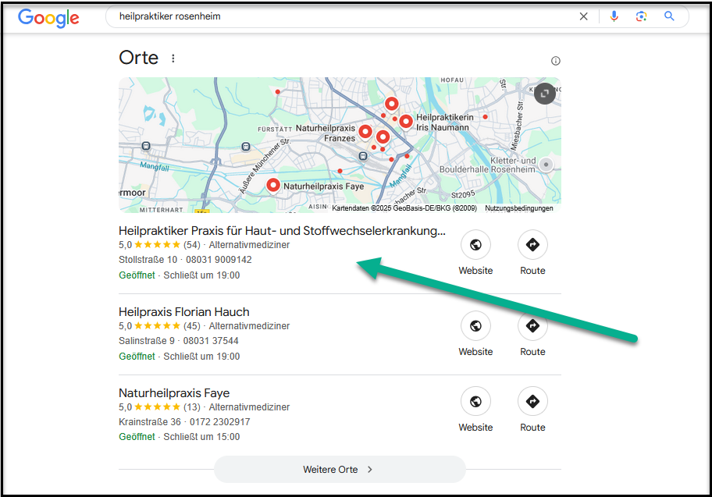This screenshot has width=712, height=497.
Task: Clear the search query with X icon
Action: (583, 17)
